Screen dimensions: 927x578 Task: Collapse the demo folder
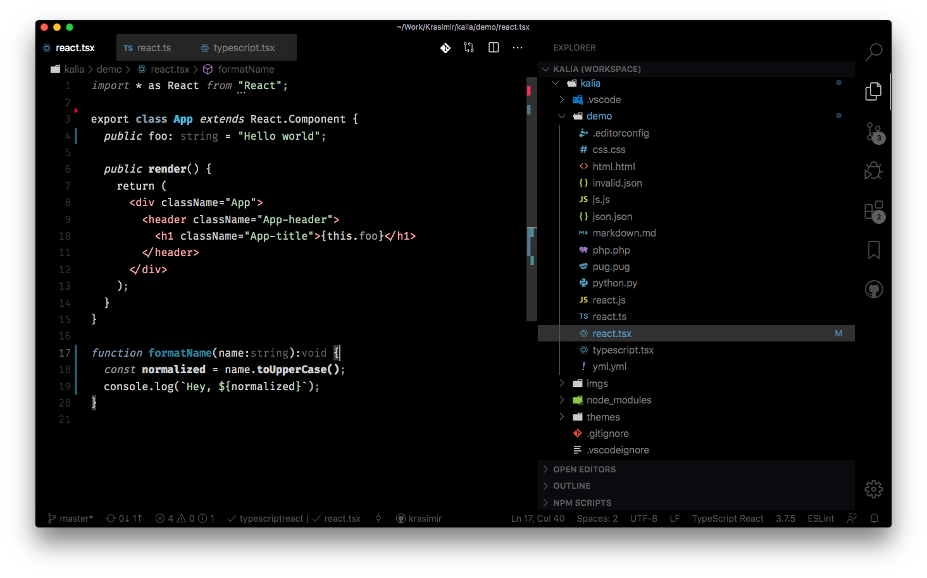coord(599,116)
